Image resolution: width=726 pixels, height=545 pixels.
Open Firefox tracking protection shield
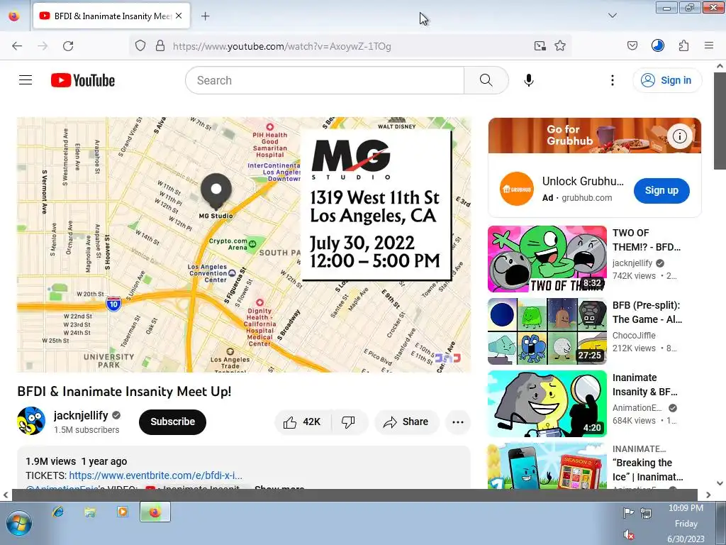point(140,46)
